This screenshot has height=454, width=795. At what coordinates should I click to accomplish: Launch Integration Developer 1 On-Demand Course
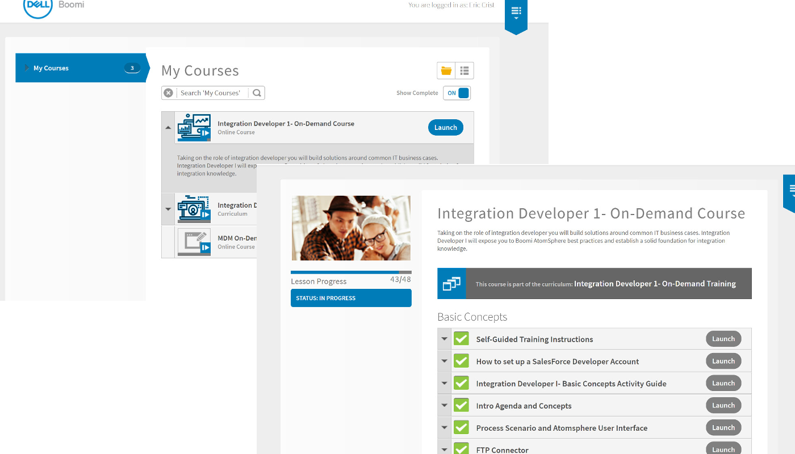coord(446,128)
